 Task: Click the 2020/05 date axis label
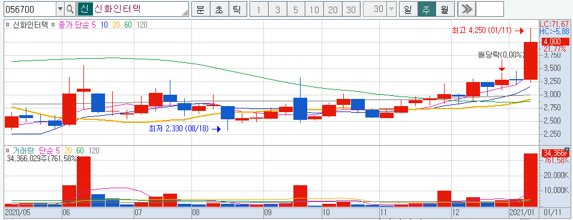tap(18, 212)
